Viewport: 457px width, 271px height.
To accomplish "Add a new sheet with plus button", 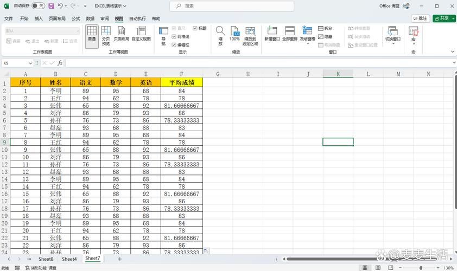I will (119, 259).
